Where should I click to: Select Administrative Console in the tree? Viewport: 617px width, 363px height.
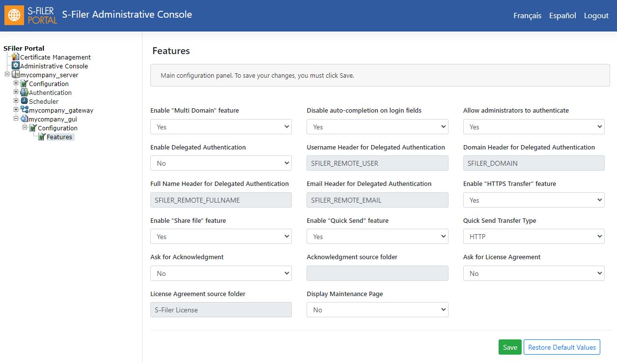[54, 66]
